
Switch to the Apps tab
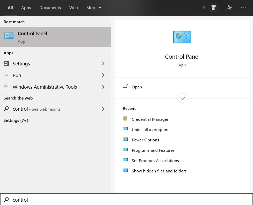click(x=26, y=8)
